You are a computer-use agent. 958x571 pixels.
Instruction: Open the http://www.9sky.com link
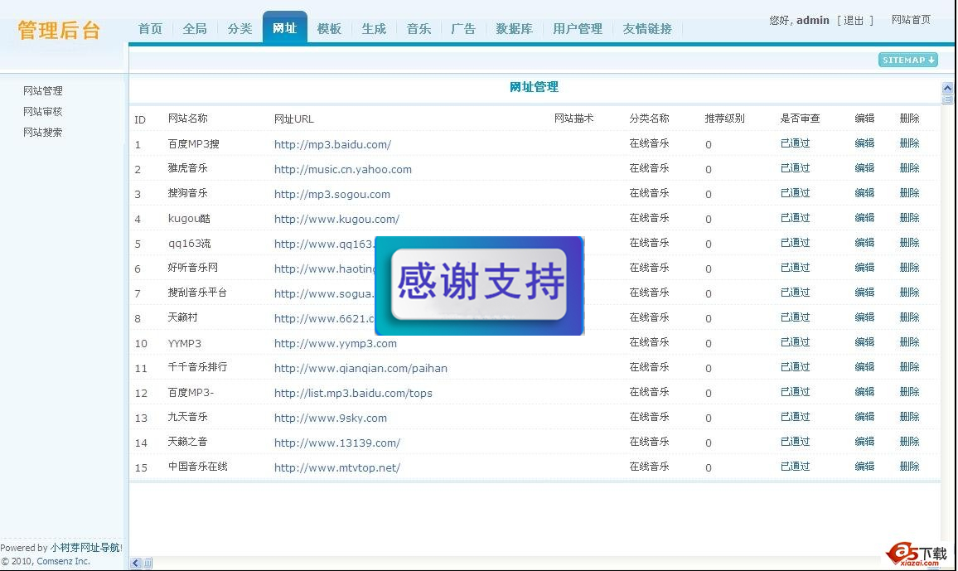[x=331, y=419]
